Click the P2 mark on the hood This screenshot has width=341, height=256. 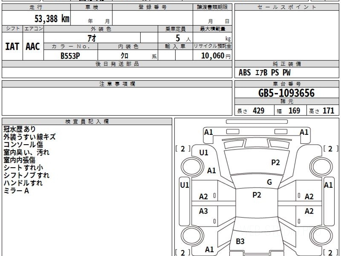(x=275, y=162)
